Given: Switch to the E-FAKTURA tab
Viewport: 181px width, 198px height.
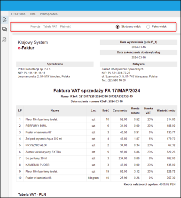Looking at the screenshot, I should click(18, 14).
